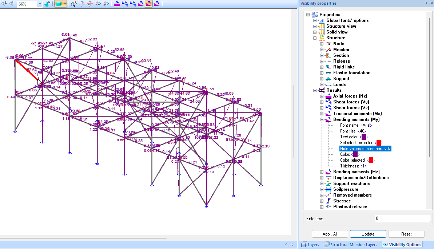The image size is (434, 249).
Task: Select Support reactions tree item
Action: point(351,183)
